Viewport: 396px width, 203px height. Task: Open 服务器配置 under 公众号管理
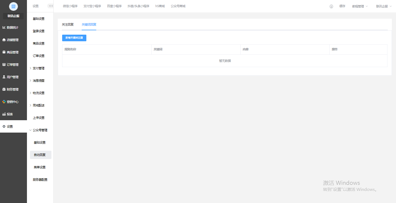click(x=40, y=180)
